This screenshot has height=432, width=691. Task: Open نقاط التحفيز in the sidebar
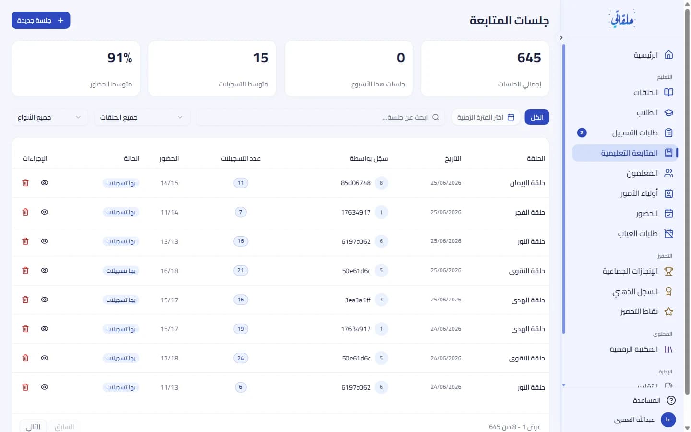625,312
